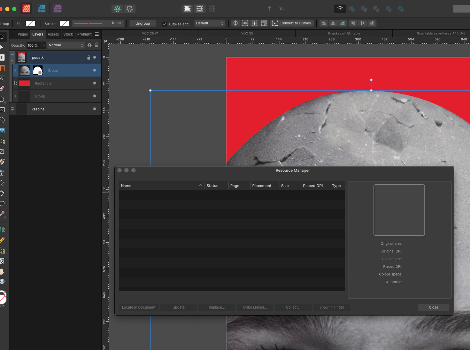Click the Xor boolean operation icon
The width and height of the screenshot is (470, 350).
point(388,9)
